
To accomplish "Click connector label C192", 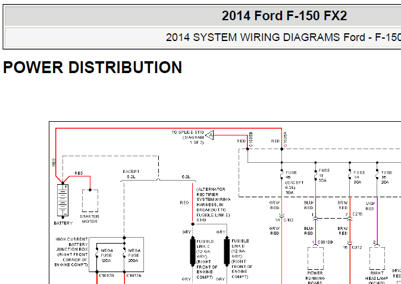I will click(289, 220).
